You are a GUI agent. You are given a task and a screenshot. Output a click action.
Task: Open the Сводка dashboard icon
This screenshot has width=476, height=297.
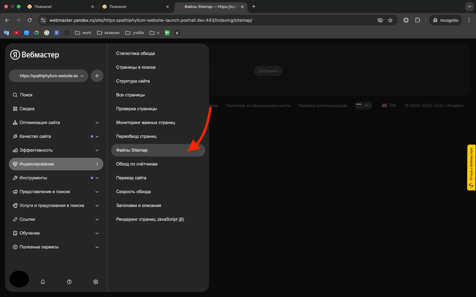[x=15, y=108]
